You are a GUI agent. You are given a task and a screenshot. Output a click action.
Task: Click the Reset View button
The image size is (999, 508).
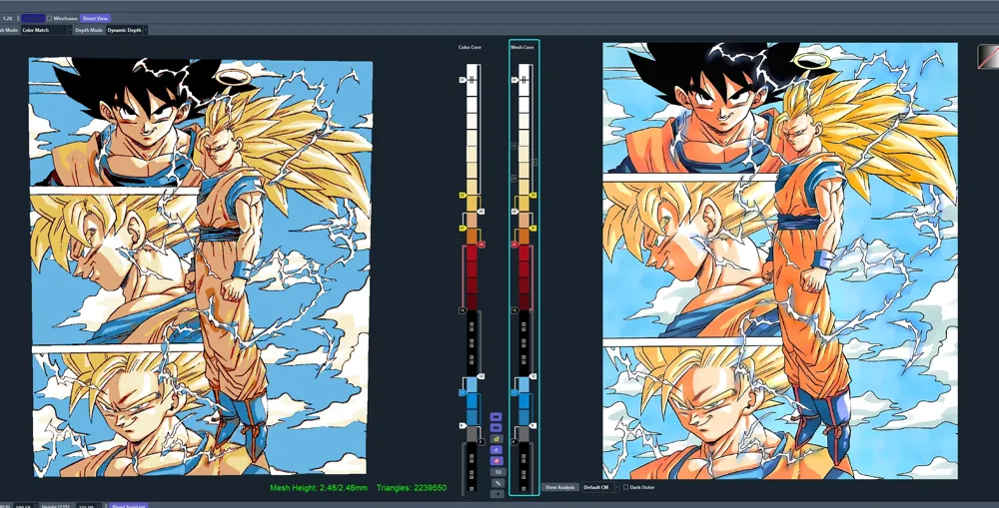click(x=96, y=18)
